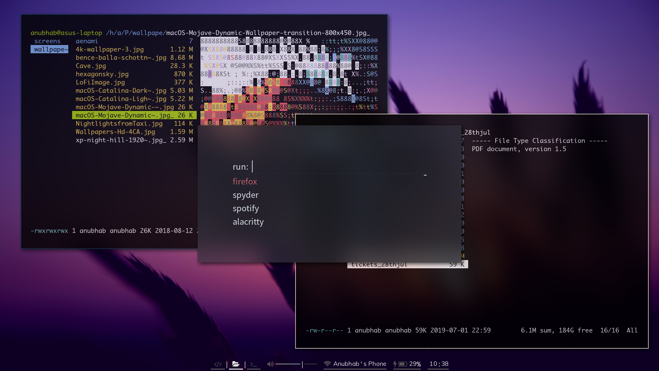Select the open folder workspace icon
The image size is (659, 371).
click(236, 364)
